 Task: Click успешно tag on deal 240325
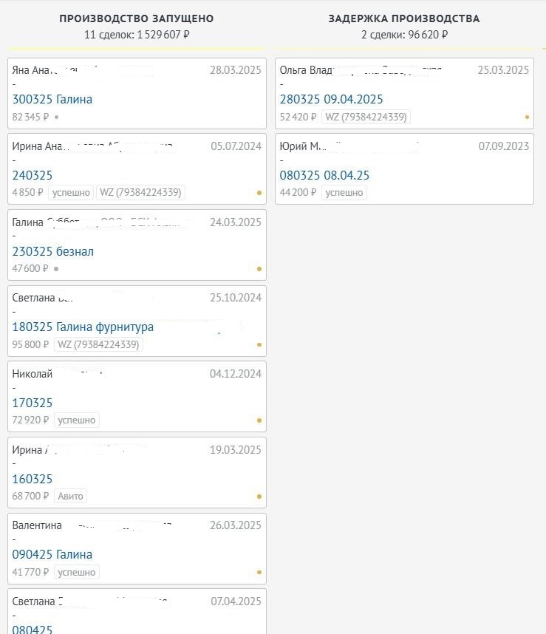pos(71,192)
